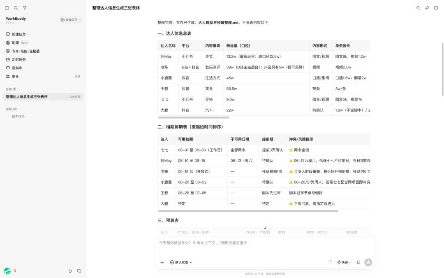Open file link 达人排期与预算整理.md
This screenshot has width=444, height=278.
218,23
